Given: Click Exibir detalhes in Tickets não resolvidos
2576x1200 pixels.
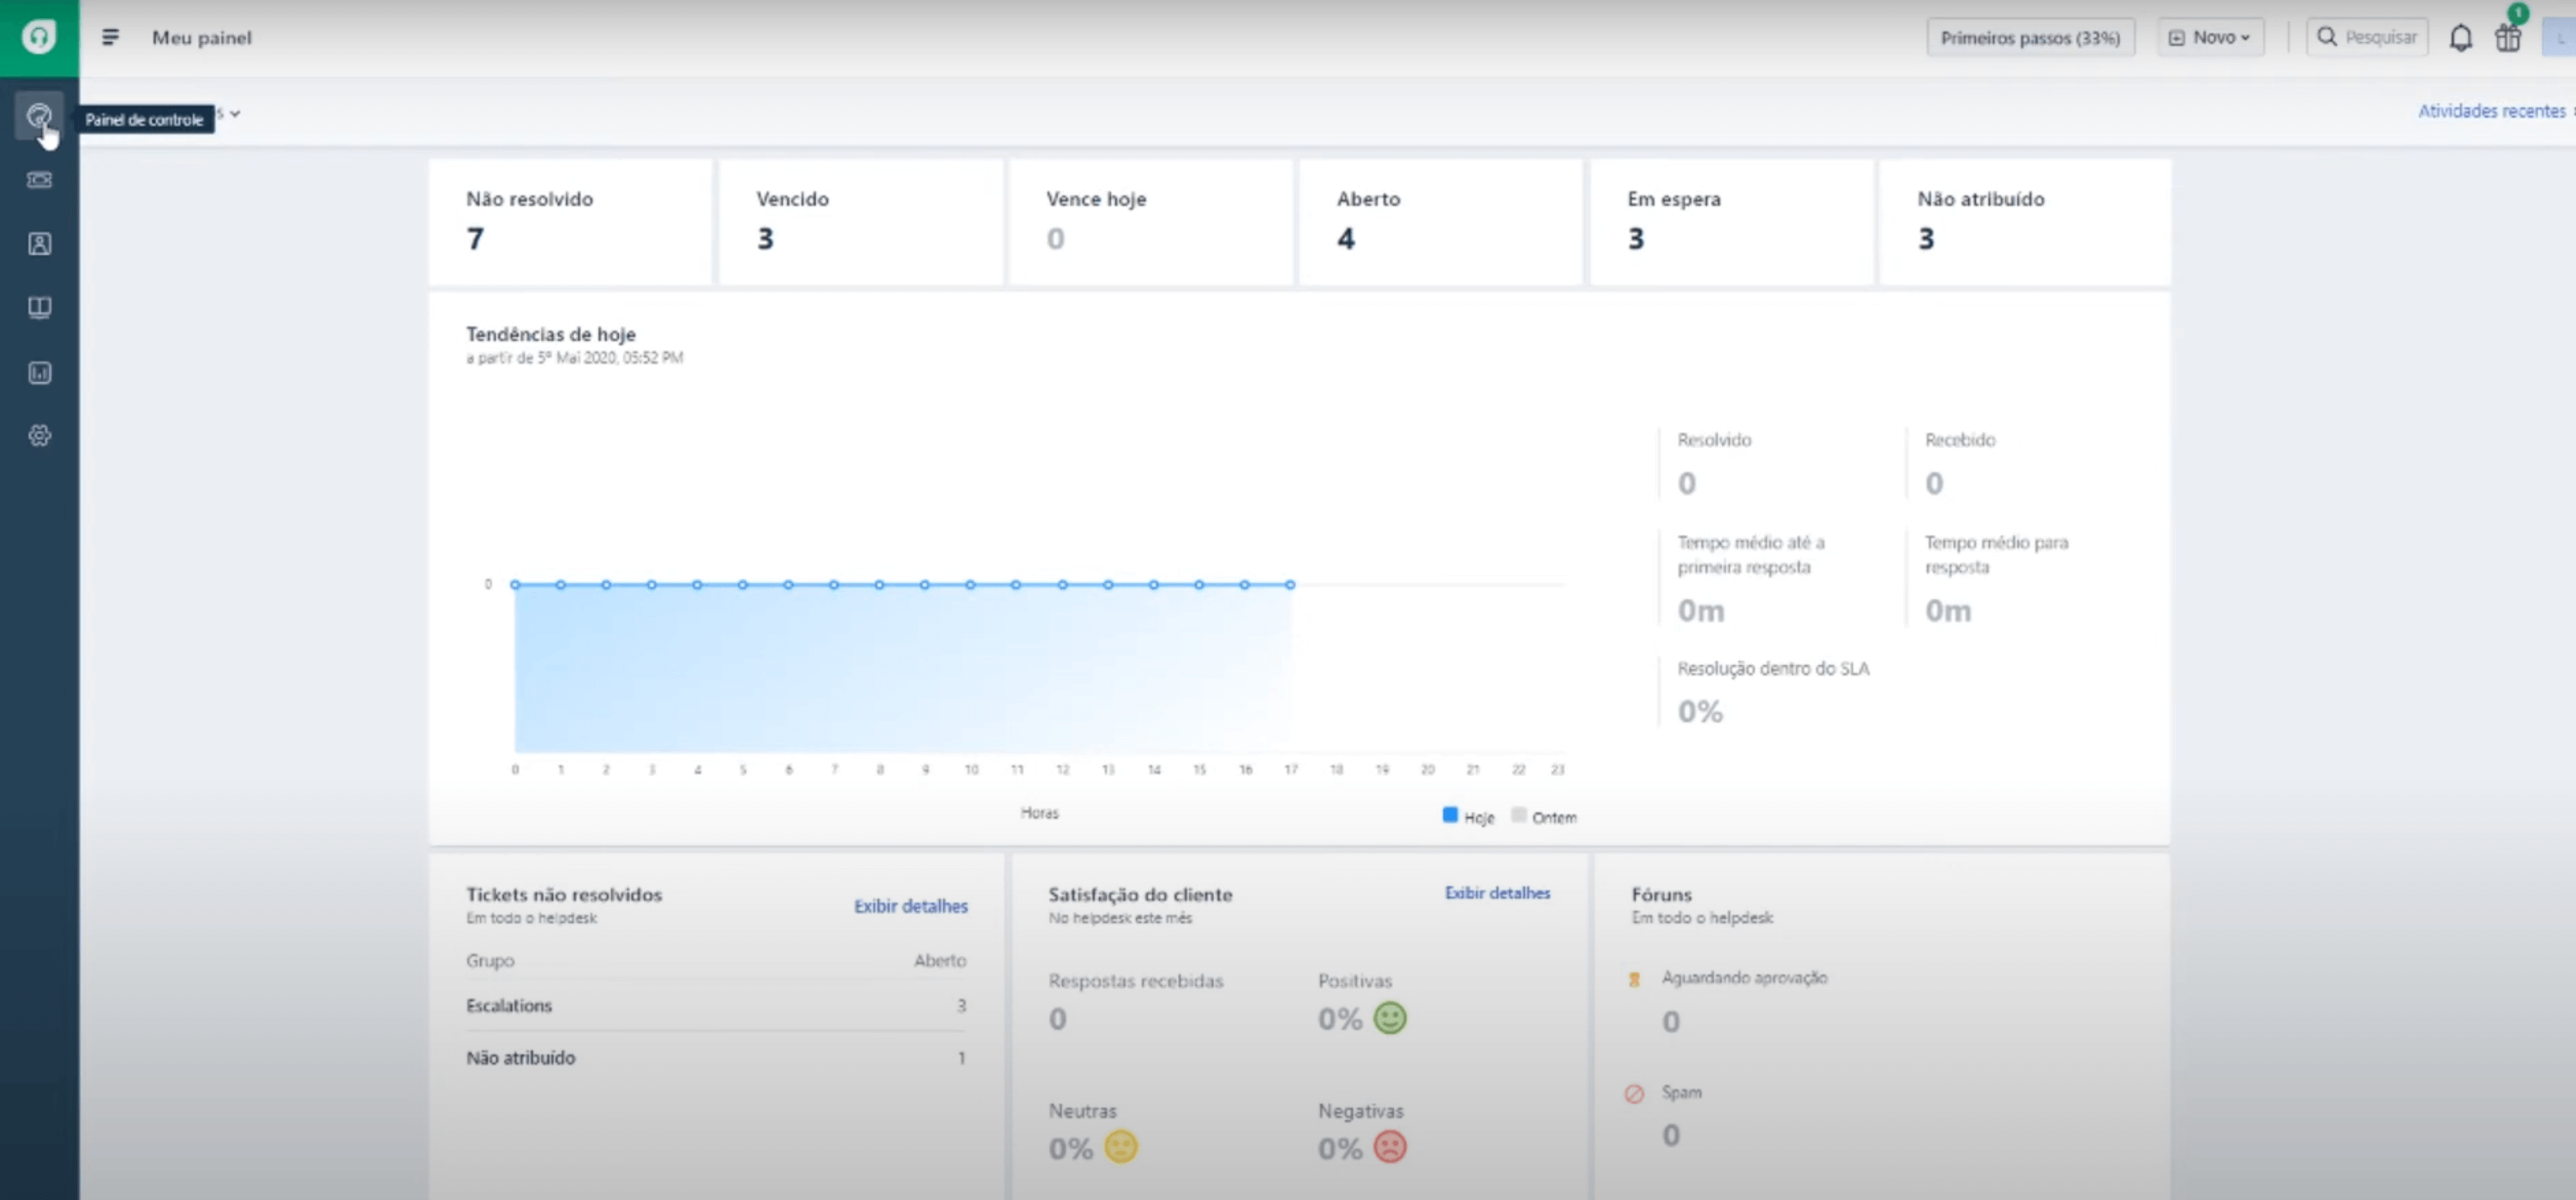Looking at the screenshot, I should [910, 906].
